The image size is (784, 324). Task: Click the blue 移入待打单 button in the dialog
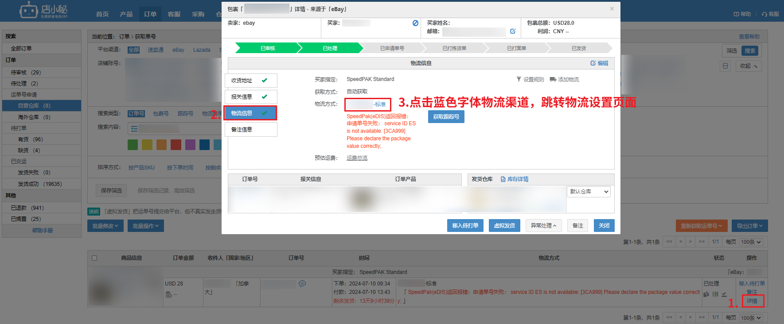click(465, 226)
